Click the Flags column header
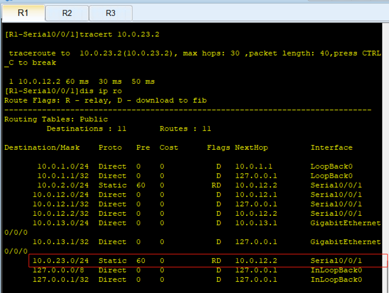 [218, 147]
